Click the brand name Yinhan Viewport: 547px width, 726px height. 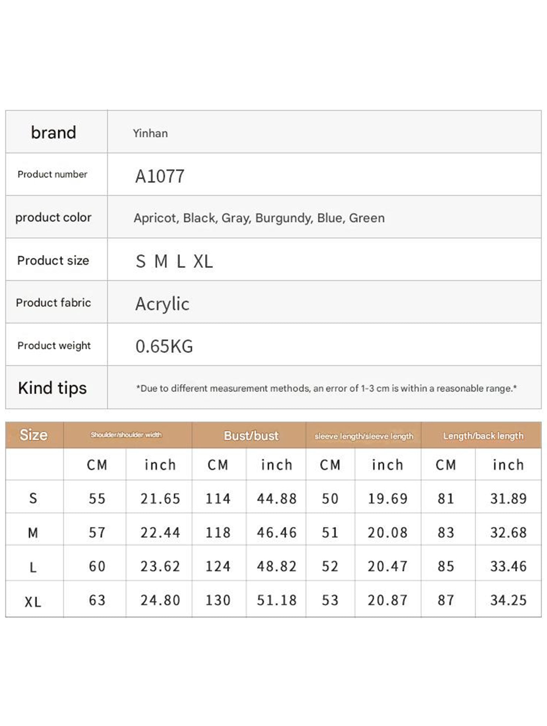[150, 133]
